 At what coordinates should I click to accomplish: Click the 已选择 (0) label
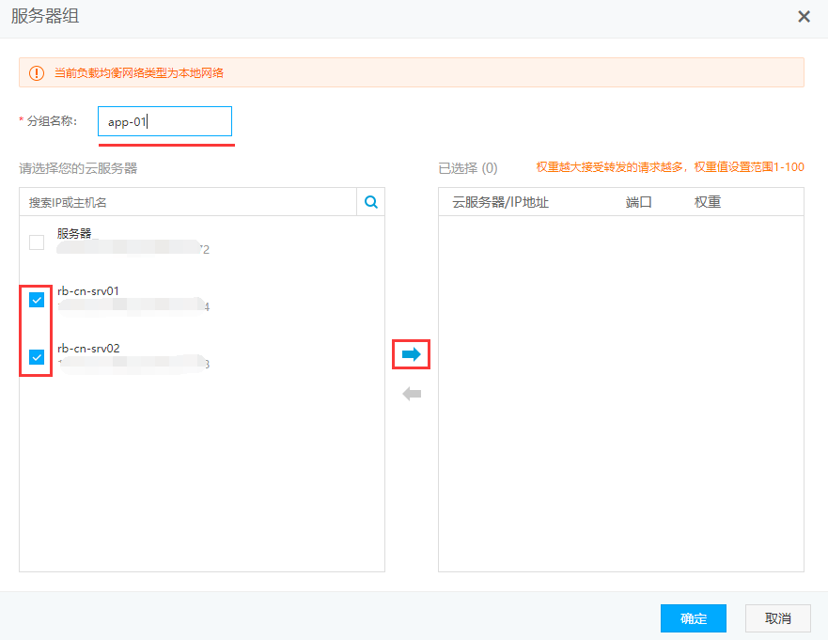pyautogui.click(x=468, y=168)
